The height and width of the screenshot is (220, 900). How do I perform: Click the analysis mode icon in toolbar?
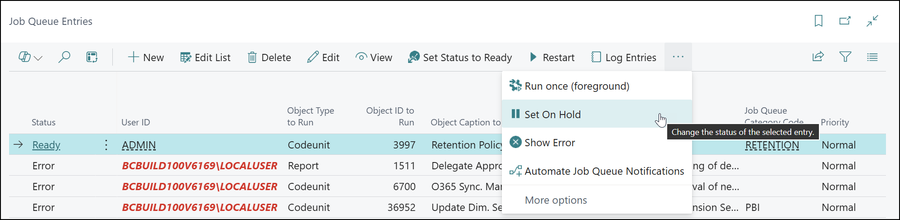tap(92, 57)
